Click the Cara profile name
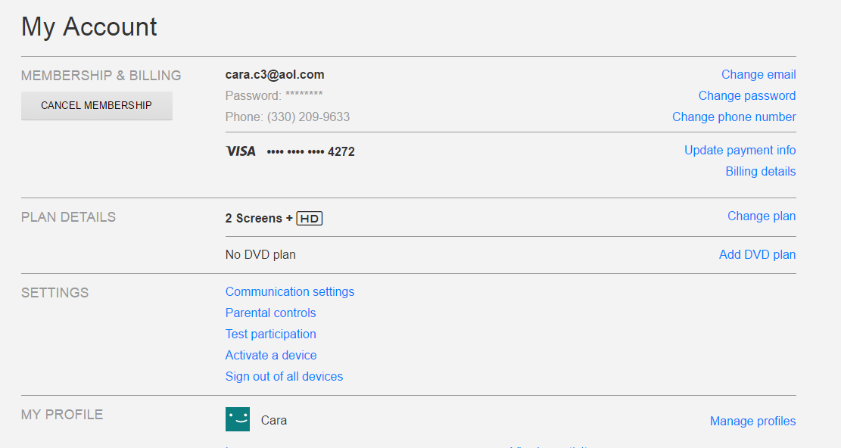Screen dimensions: 841x448 [273, 420]
